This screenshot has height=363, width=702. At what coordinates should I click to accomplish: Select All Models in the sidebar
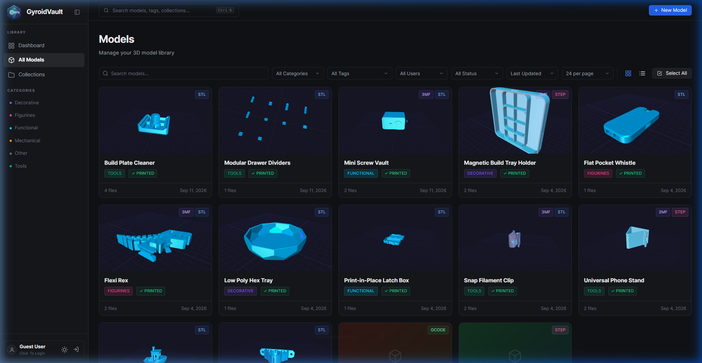[44, 60]
